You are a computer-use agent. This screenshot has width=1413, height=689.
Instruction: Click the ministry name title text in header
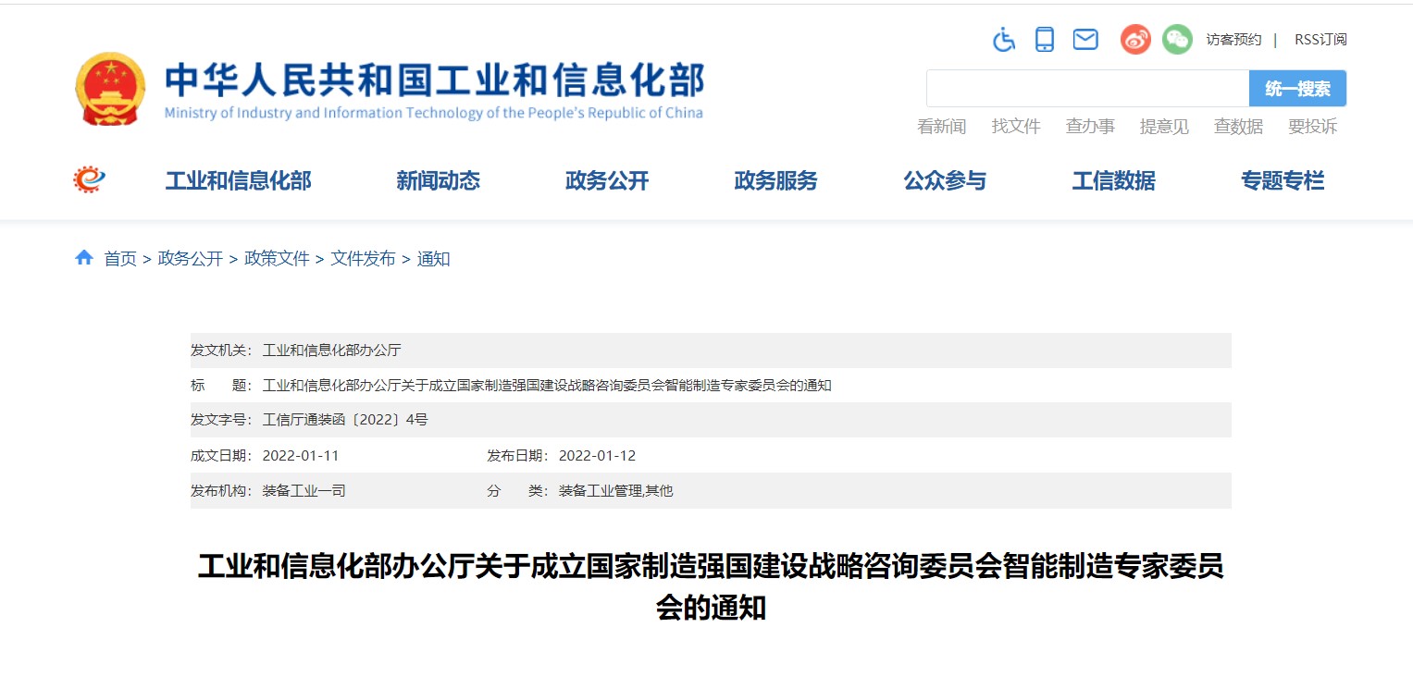[x=434, y=80]
